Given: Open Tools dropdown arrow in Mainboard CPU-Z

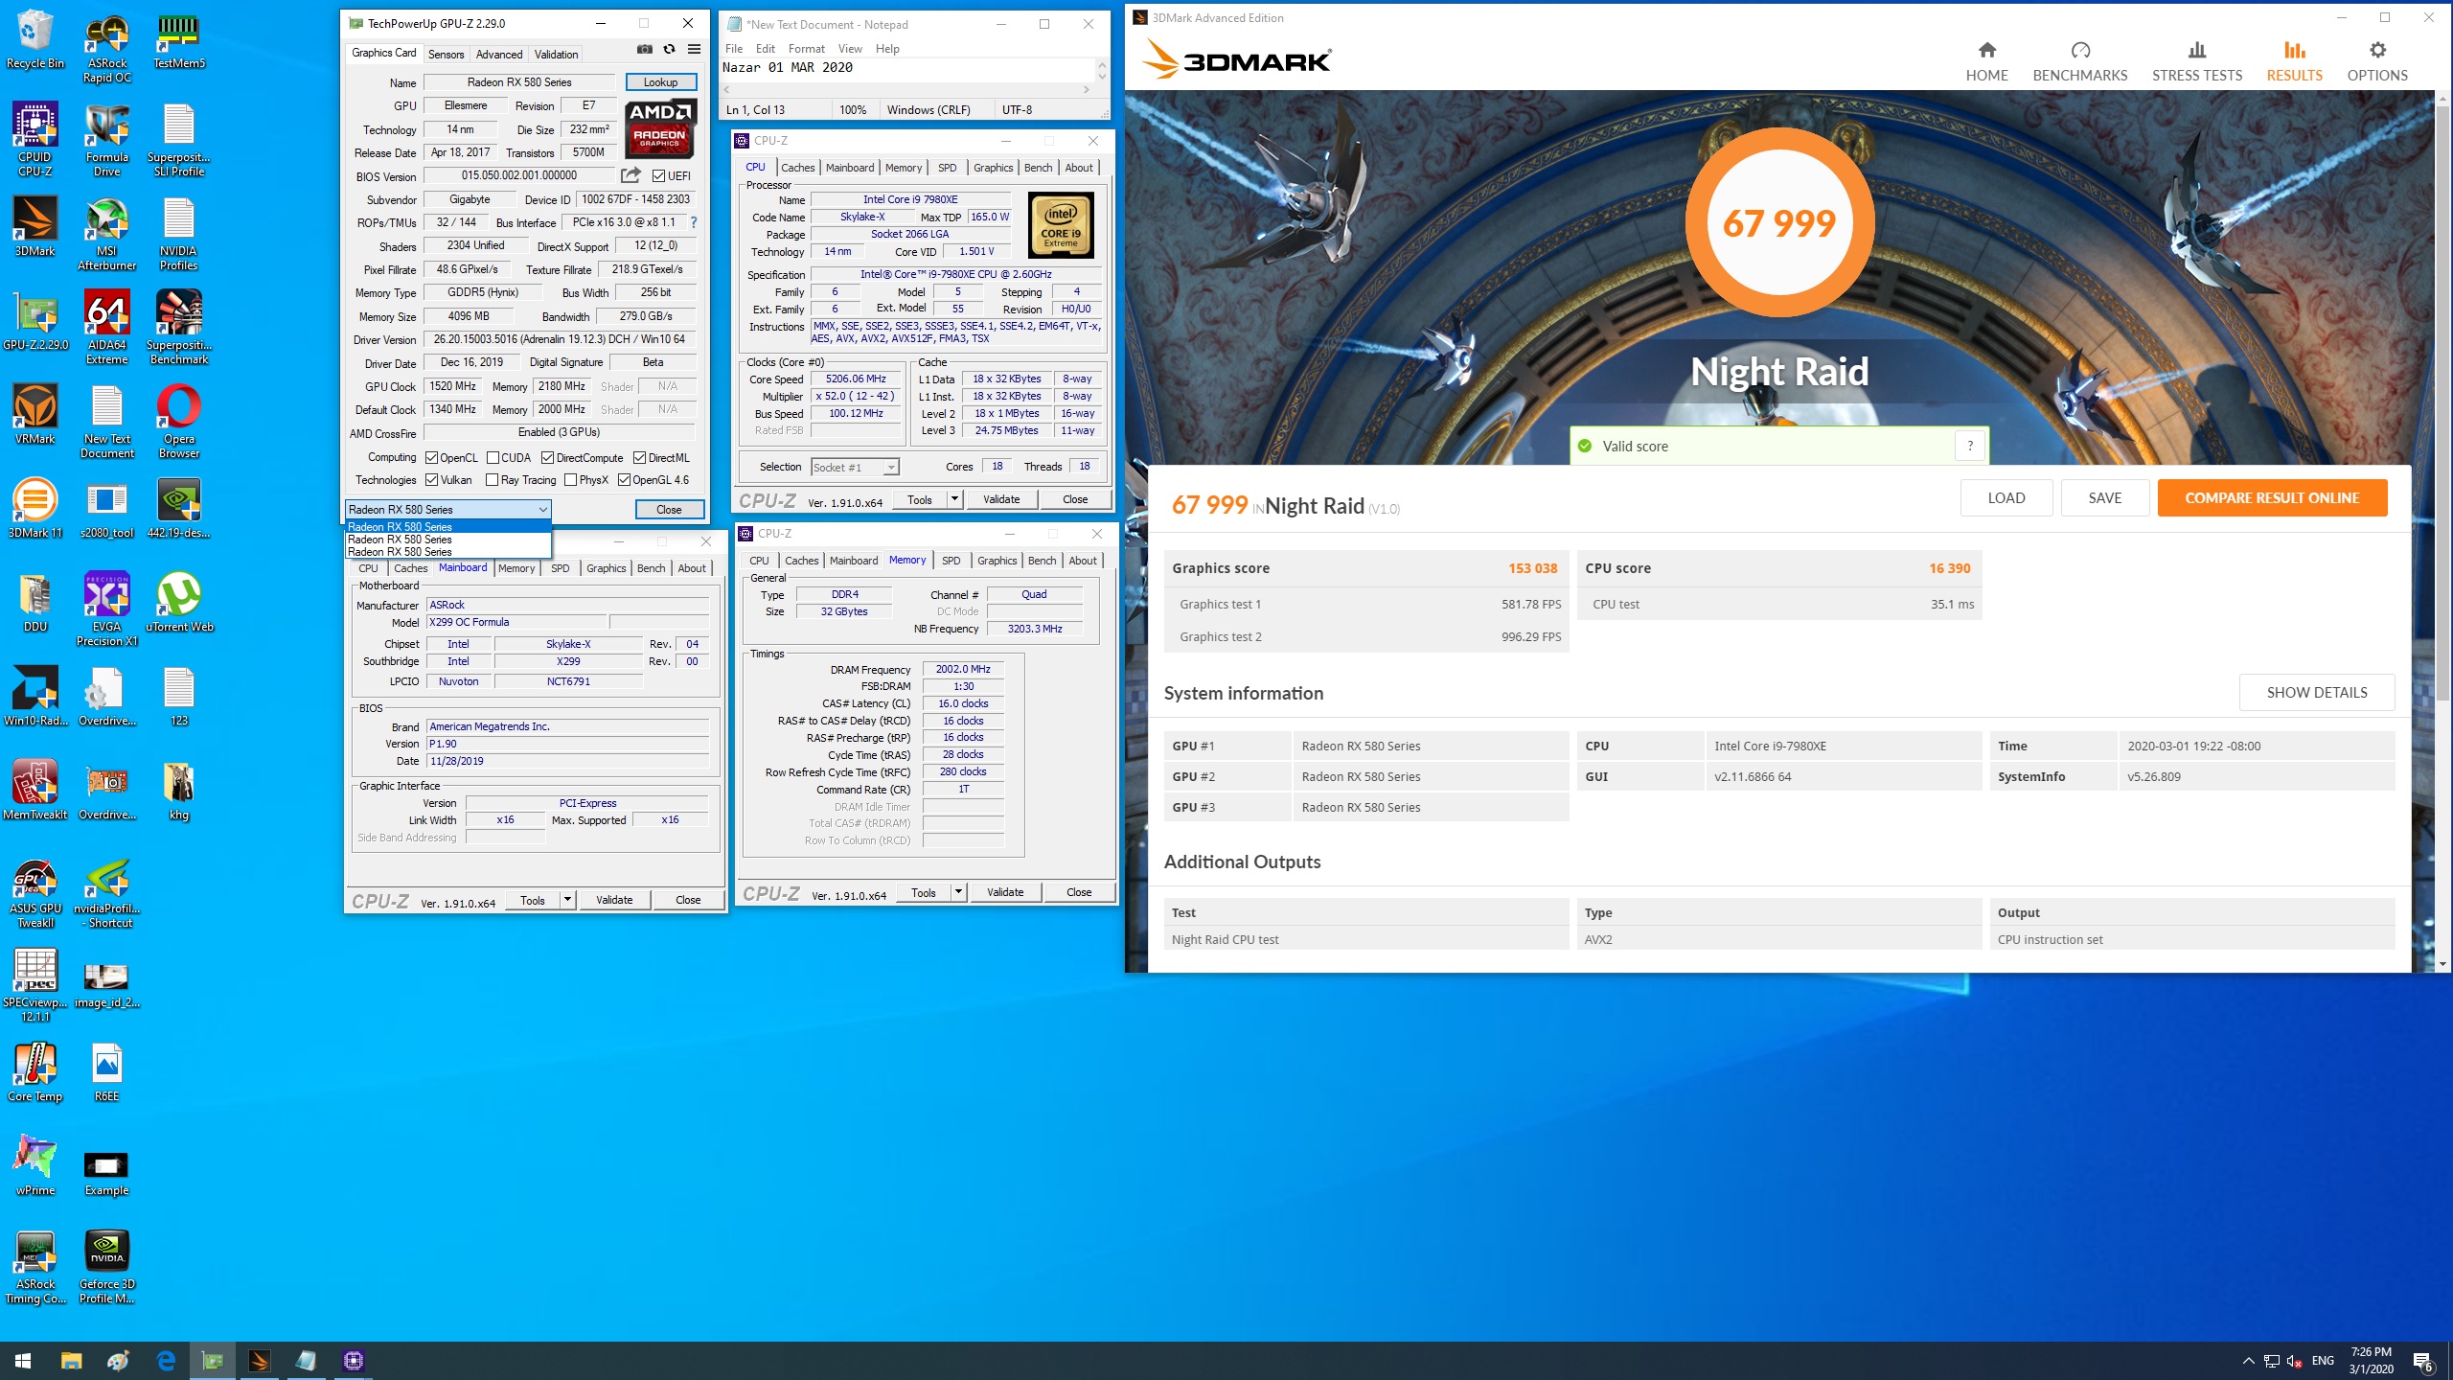Looking at the screenshot, I should pos(567,900).
